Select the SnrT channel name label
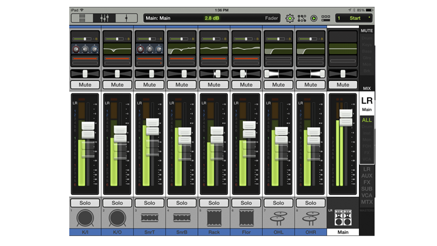The width and height of the screenshot is (437, 246). coord(150,232)
